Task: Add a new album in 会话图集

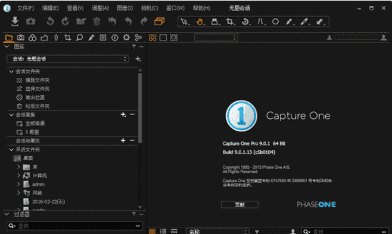Action: pyautogui.click(x=123, y=115)
